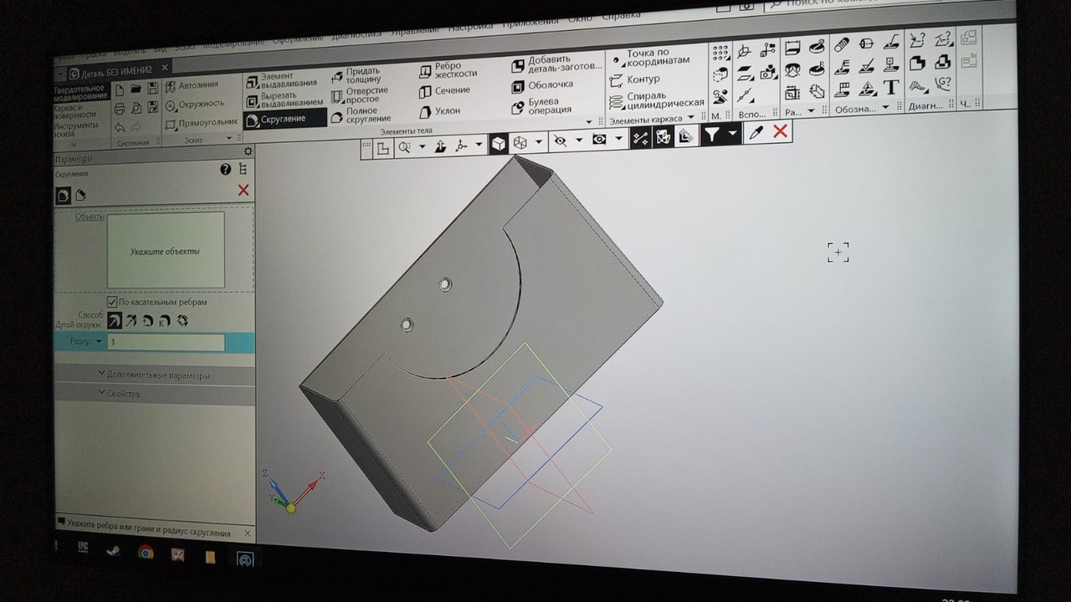Expand Элементы каркаса group dropdown

691,118
